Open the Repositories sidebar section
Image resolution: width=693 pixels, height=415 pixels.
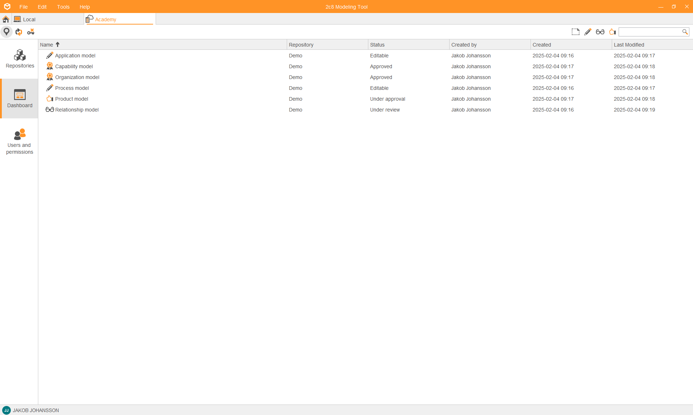tap(20, 59)
